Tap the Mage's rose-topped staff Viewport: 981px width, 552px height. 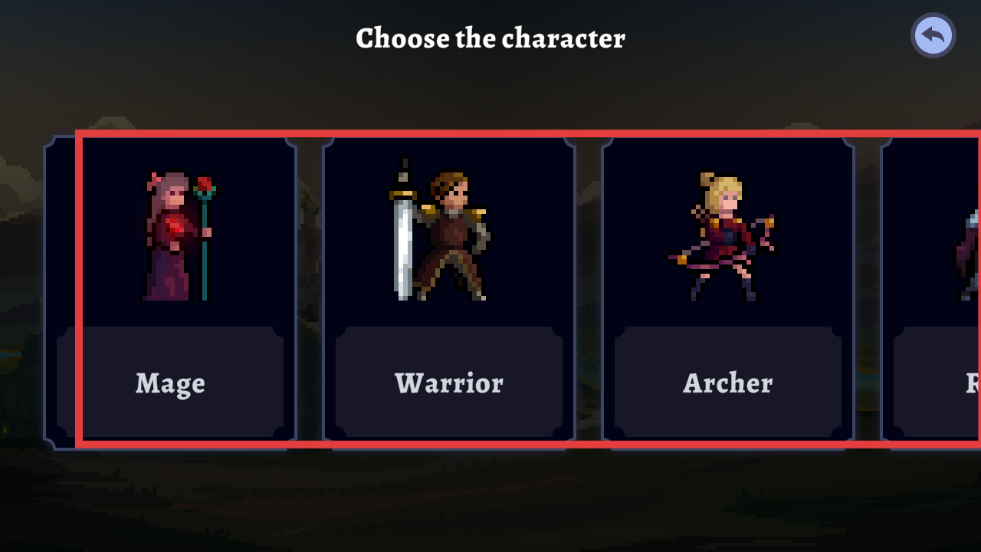(x=205, y=238)
